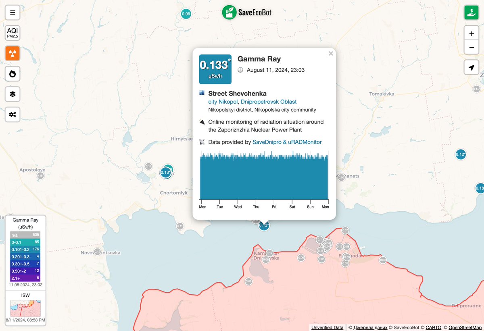Viewport: 484px width, 331px height.
Task: Zoom in with the plus button
Action: click(471, 33)
